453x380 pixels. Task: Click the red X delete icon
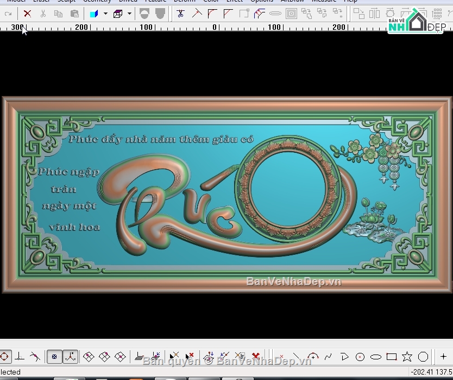(x=28, y=14)
